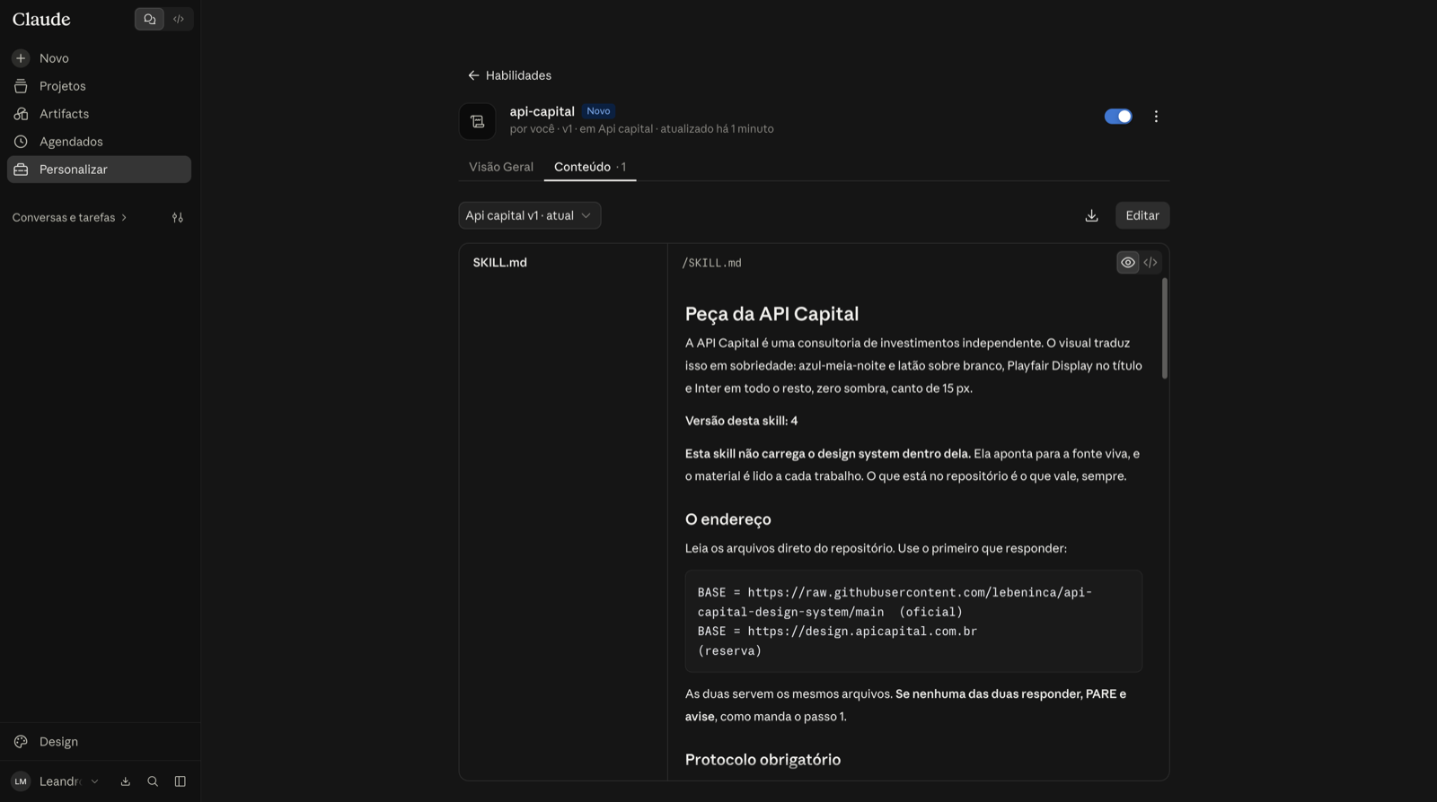Click the /SKILL.md path label
1437x802 pixels.
tap(712, 263)
